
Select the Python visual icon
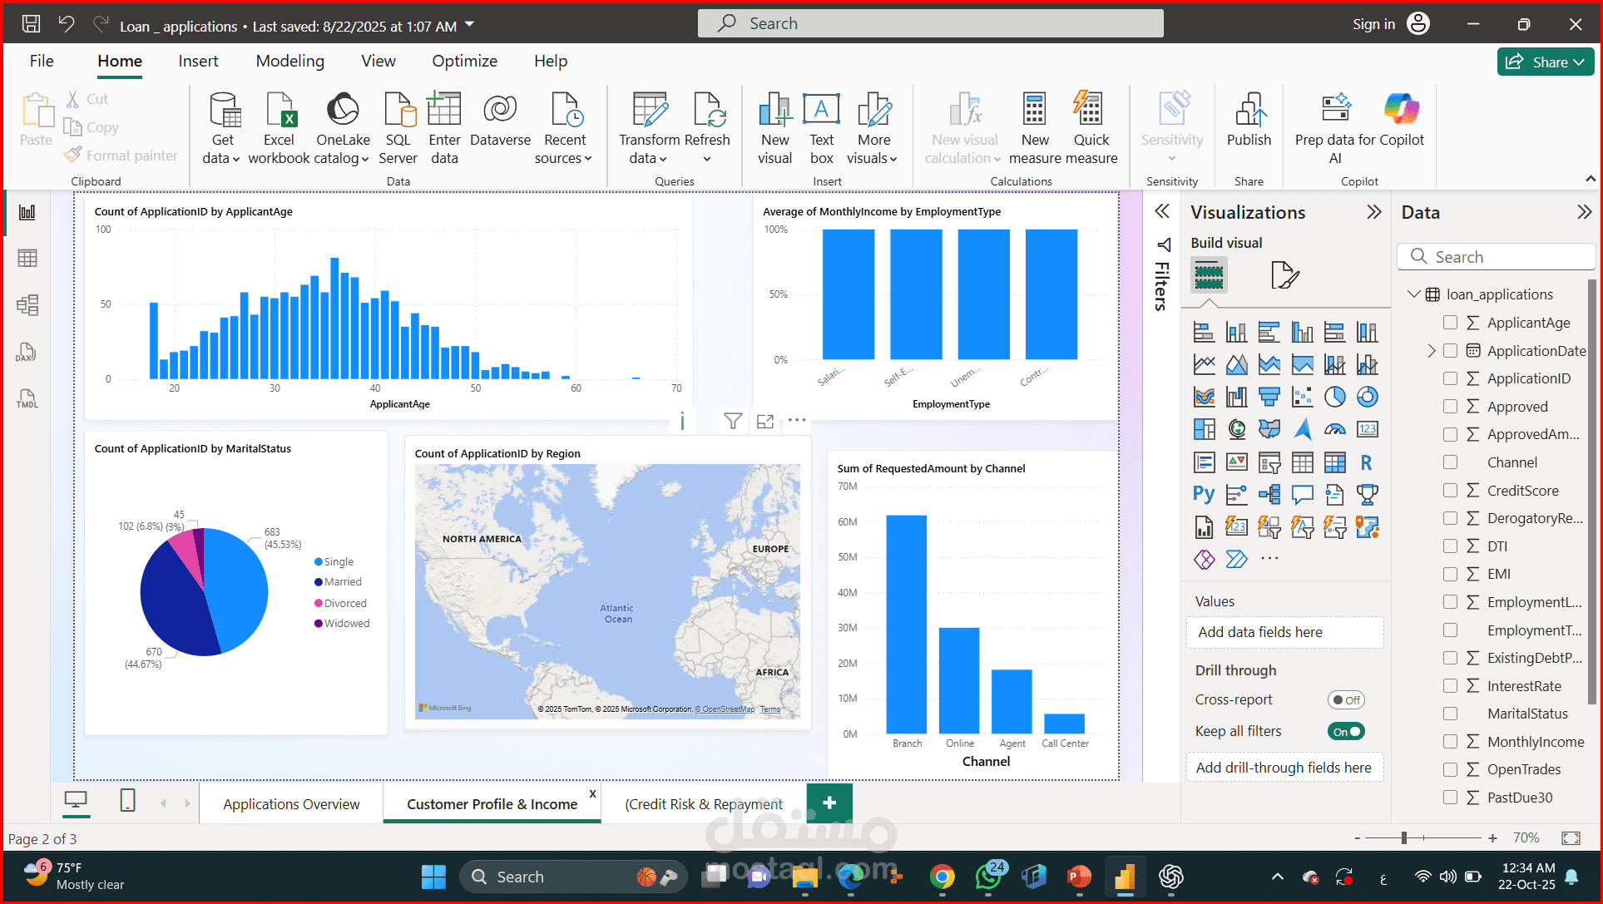pos(1203,494)
